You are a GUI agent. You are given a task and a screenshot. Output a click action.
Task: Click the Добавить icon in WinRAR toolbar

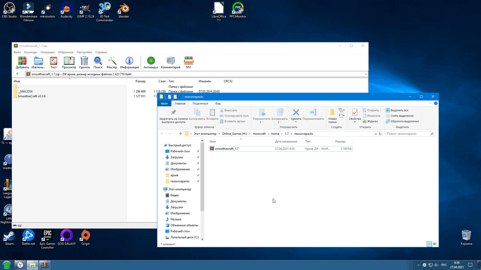click(22, 62)
